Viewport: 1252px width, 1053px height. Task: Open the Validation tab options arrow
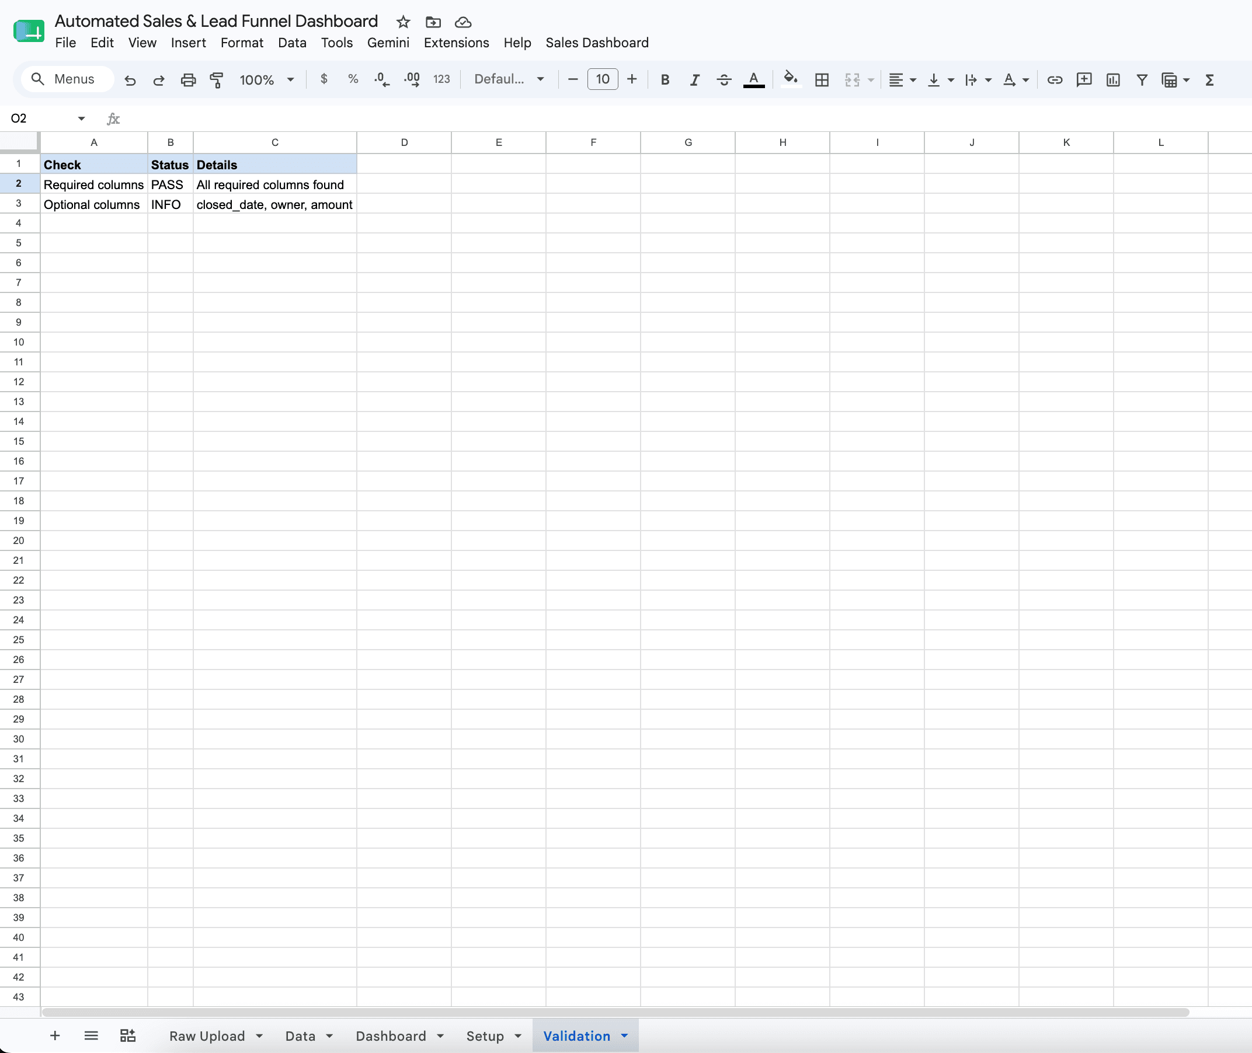(x=624, y=1035)
